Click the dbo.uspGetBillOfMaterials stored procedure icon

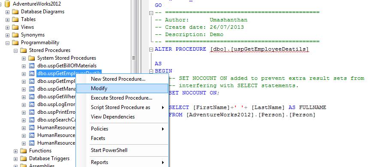click(32, 66)
